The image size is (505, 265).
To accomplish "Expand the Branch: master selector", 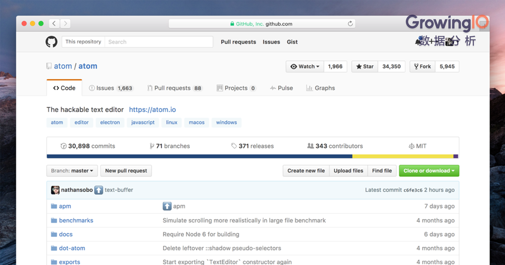I will coord(72,171).
